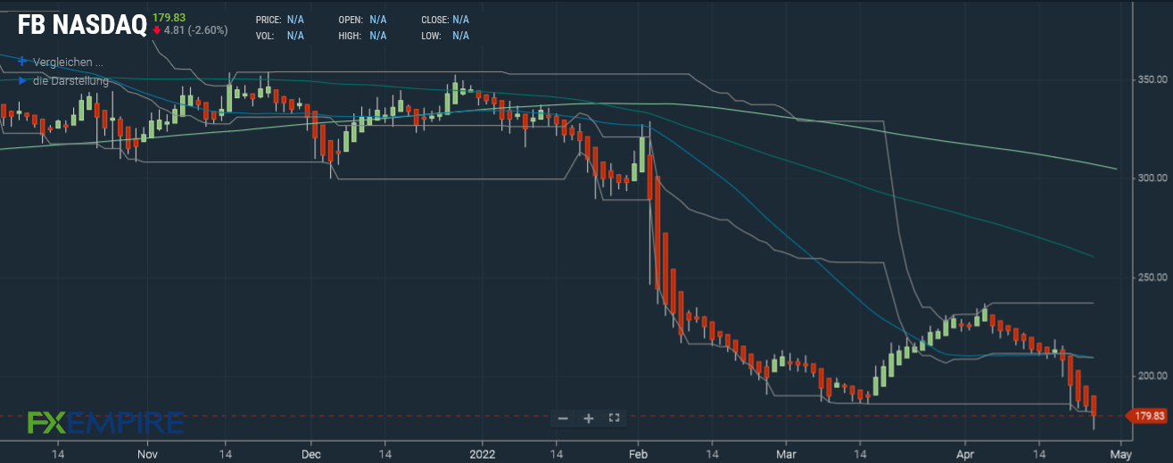Click the 200.00 price axis label
1173x463 pixels.
1151,376
